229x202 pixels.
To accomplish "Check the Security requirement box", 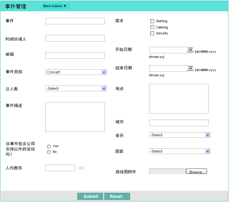I will point(152,33).
